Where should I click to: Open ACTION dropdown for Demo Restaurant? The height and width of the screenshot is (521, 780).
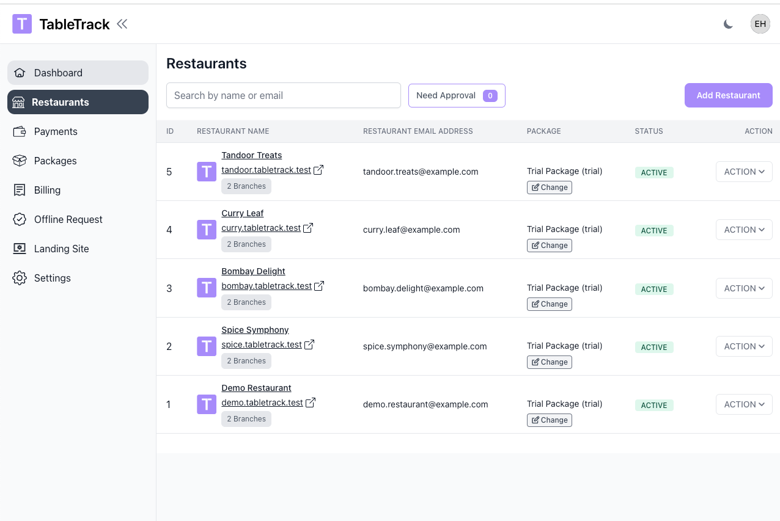(744, 404)
